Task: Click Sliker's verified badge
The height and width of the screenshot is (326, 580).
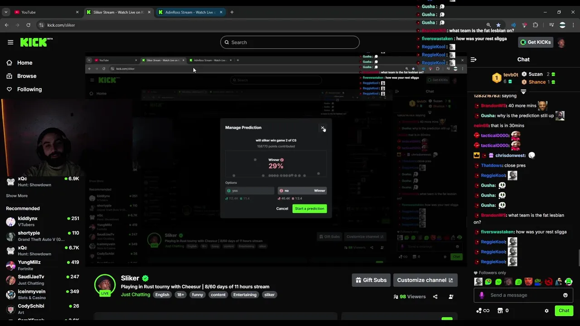Action: click(145, 278)
